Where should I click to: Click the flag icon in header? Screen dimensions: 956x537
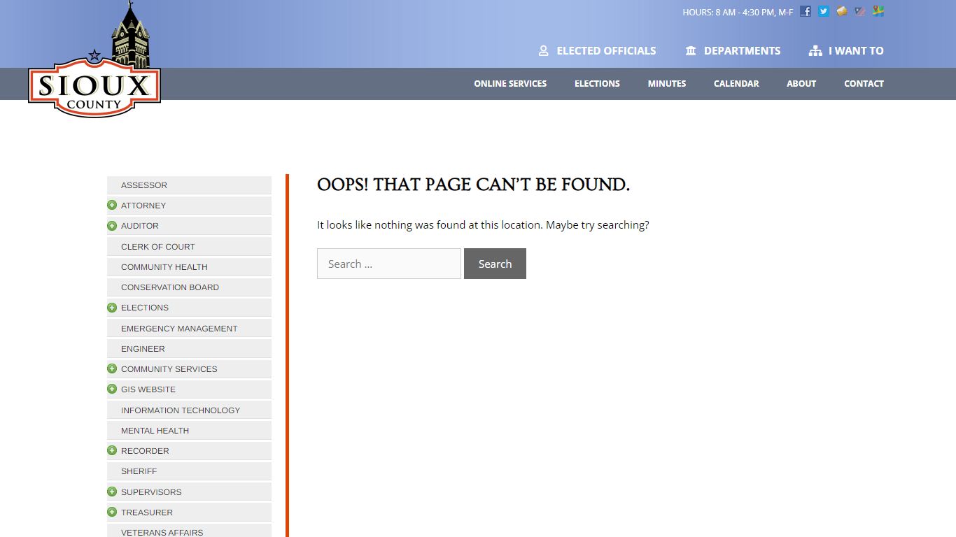click(x=860, y=11)
